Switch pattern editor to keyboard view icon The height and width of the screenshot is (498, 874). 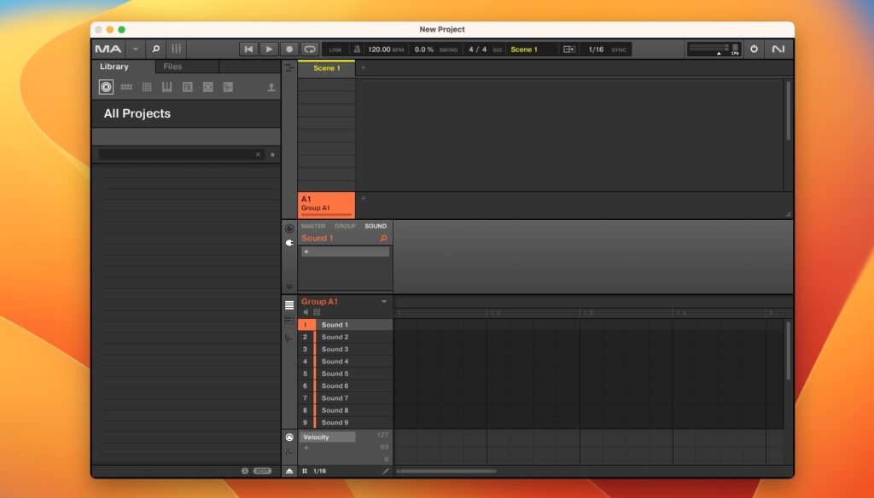[x=317, y=312]
